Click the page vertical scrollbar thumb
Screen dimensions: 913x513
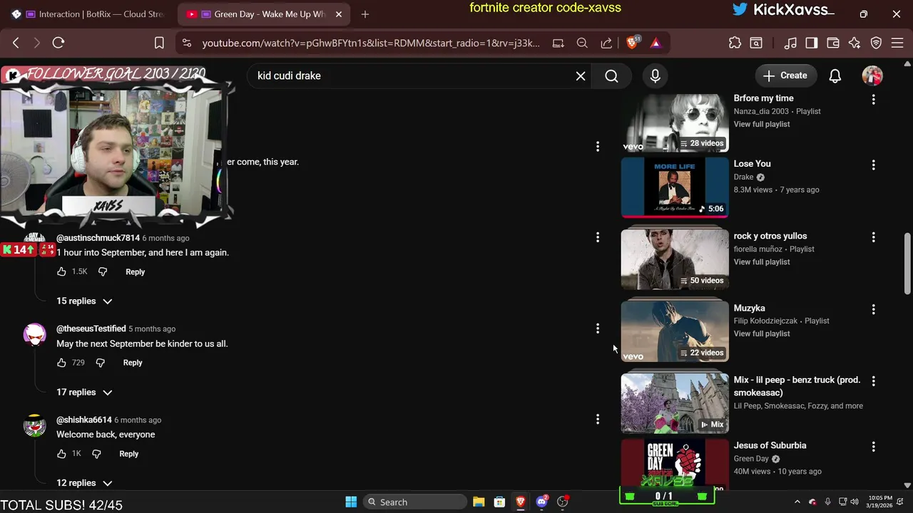coord(907,263)
